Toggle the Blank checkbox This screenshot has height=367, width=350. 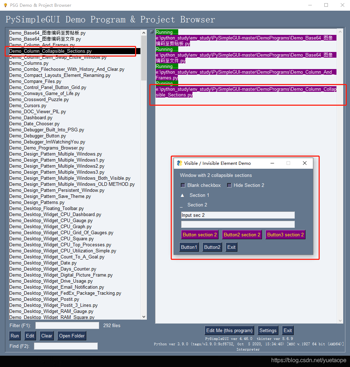[183, 185]
